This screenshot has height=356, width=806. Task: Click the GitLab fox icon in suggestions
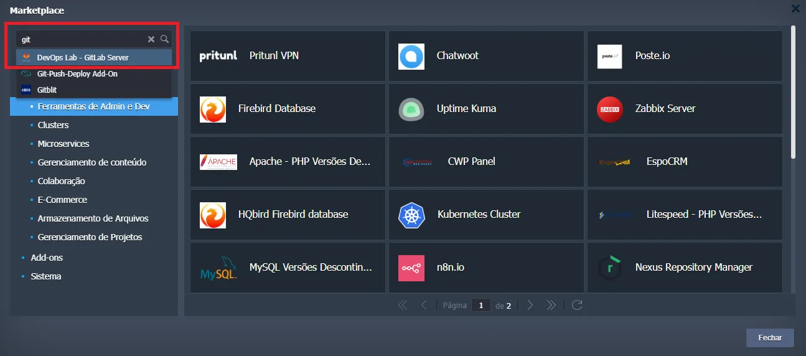click(26, 57)
